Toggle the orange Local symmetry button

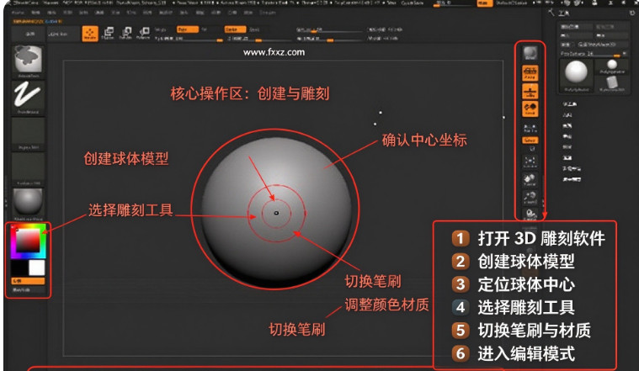pyautogui.click(x=530, y=109)
